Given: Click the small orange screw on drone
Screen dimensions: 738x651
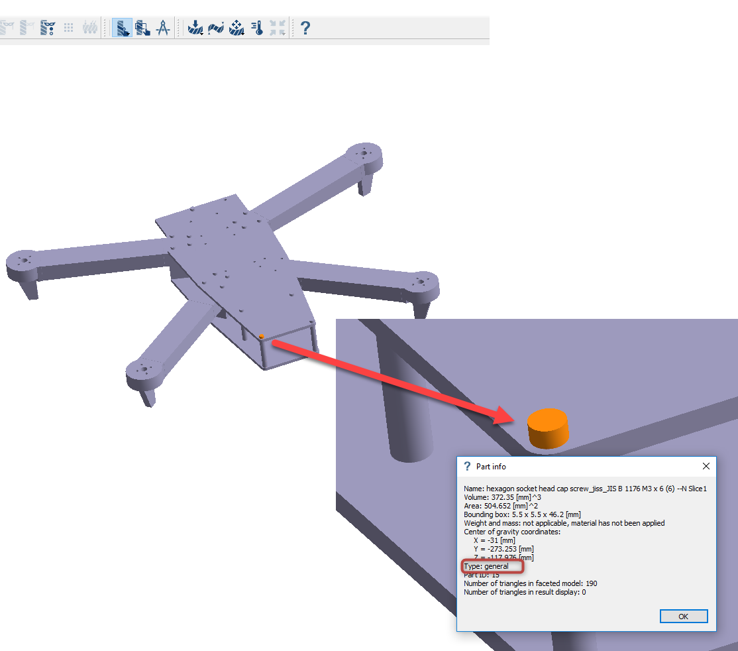Looking at the screenshot, I should pos(262,337).
